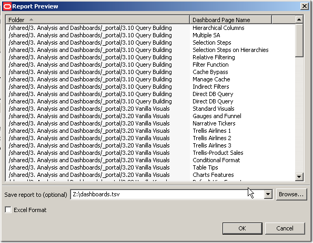The height and width of the screenshot is (243, 313).
Task: Close the Report Preview dialog
Action: [305, 6]
